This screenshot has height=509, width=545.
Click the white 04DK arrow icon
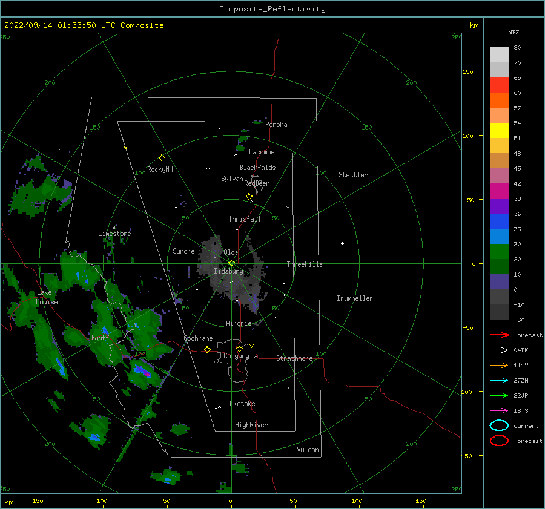[x=499, y=350]
